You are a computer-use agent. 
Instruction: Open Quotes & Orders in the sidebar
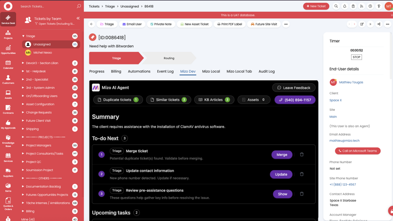point(8,204)
